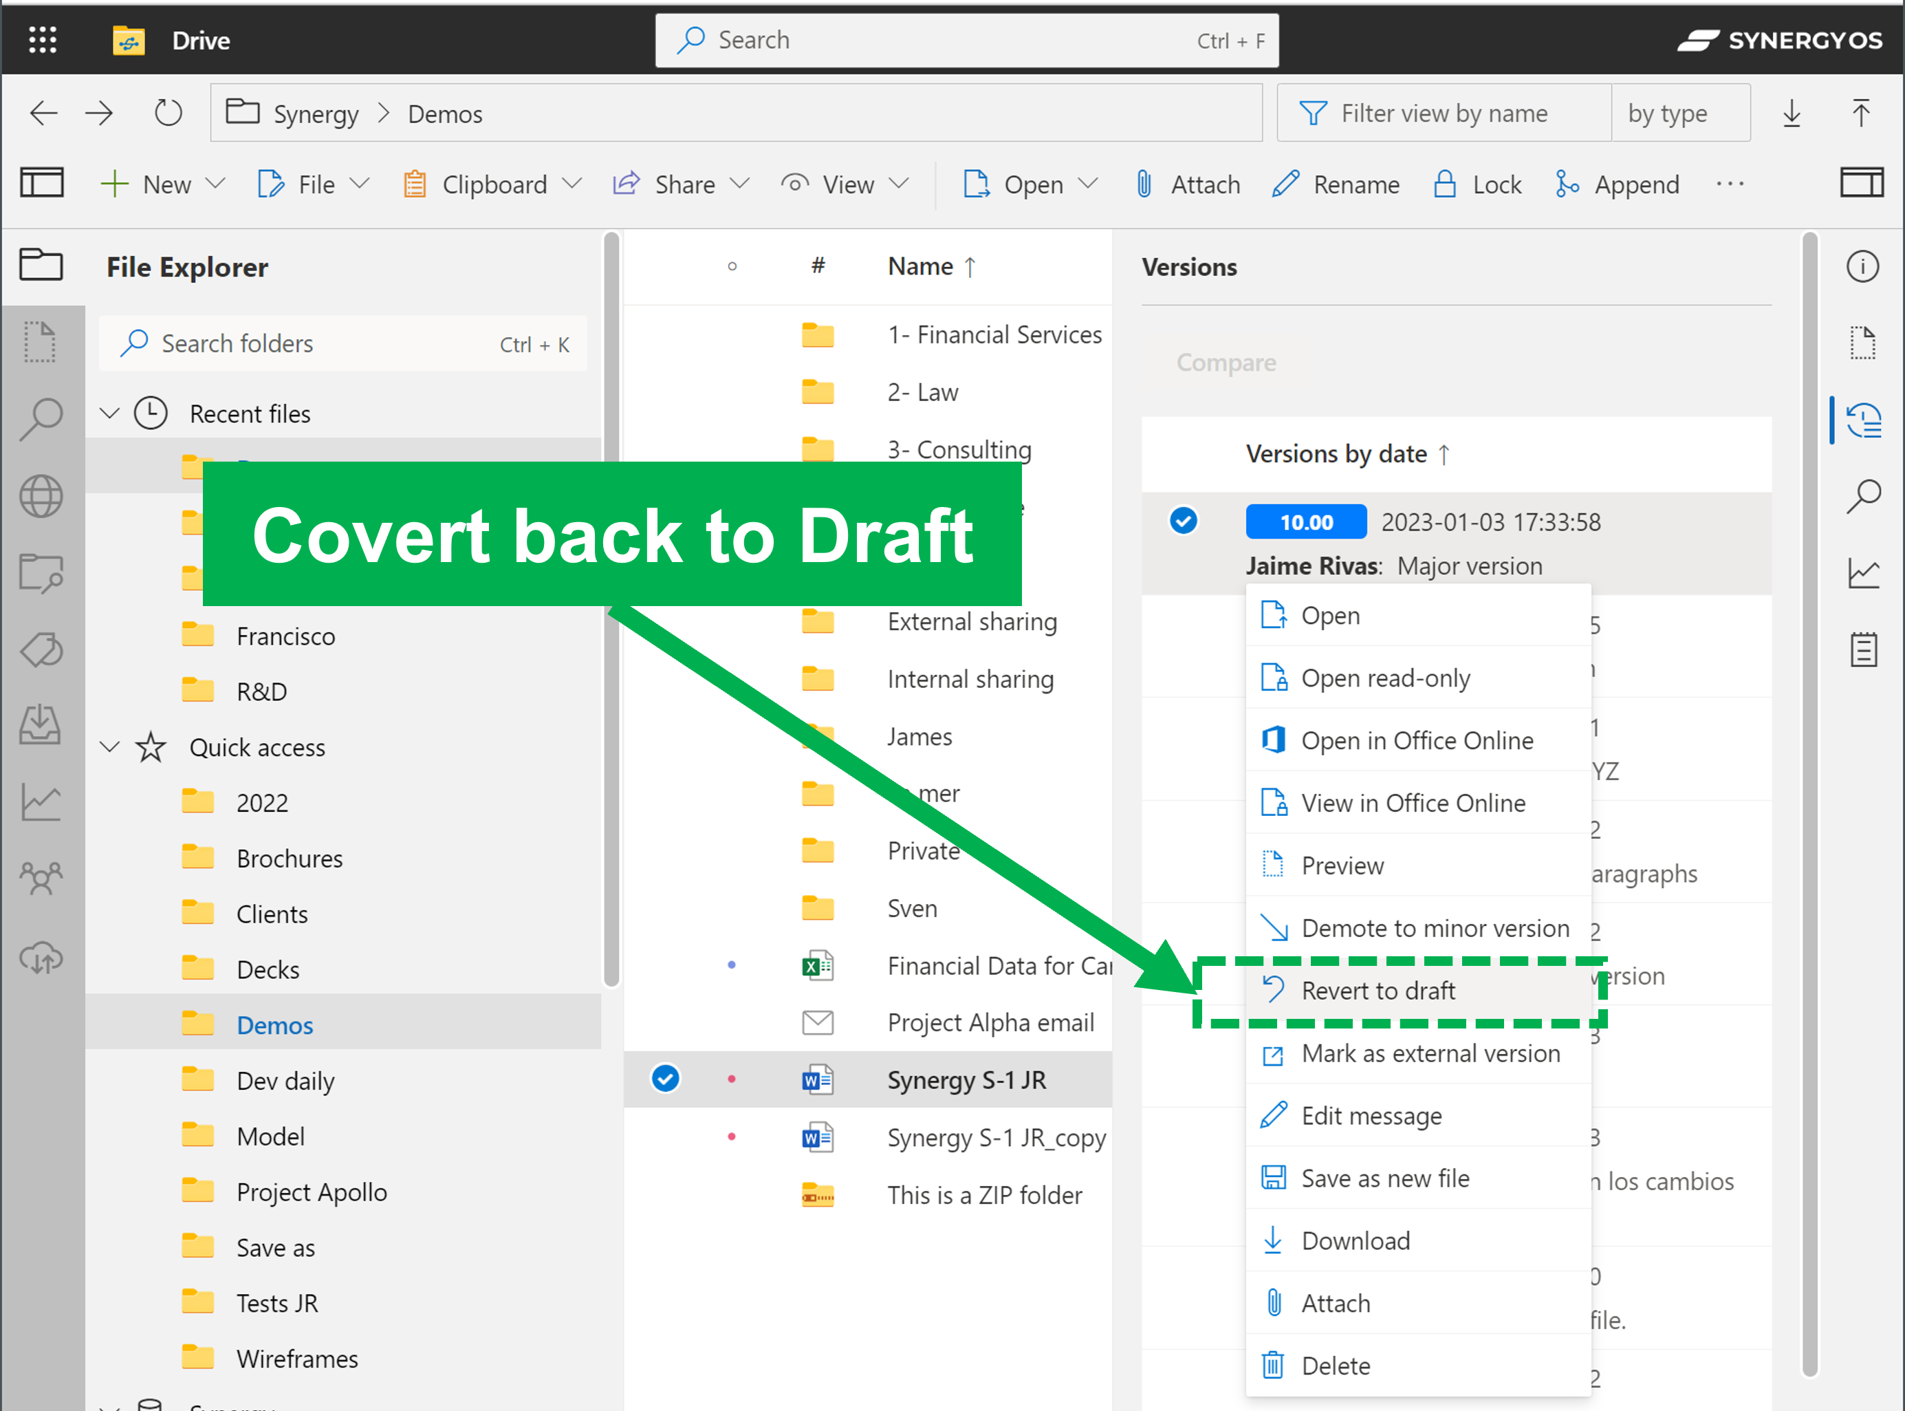Open the notes clipboard icon on the right rail
Image resolution: width=1905 pixels, height=1411 pixels.
click(1862, 650)
